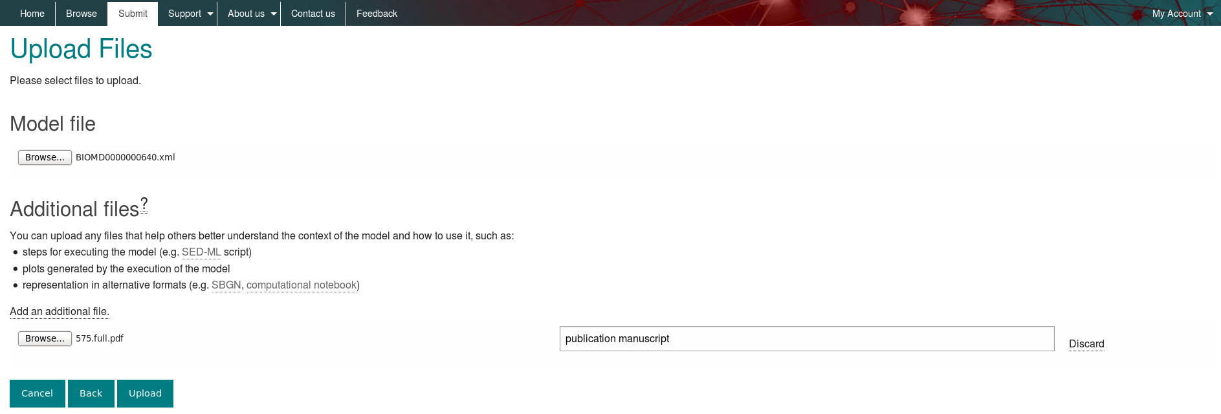Open the Browse menu item
The width and height of the screenshot is (1221, 414).
[x=82, y=13]
